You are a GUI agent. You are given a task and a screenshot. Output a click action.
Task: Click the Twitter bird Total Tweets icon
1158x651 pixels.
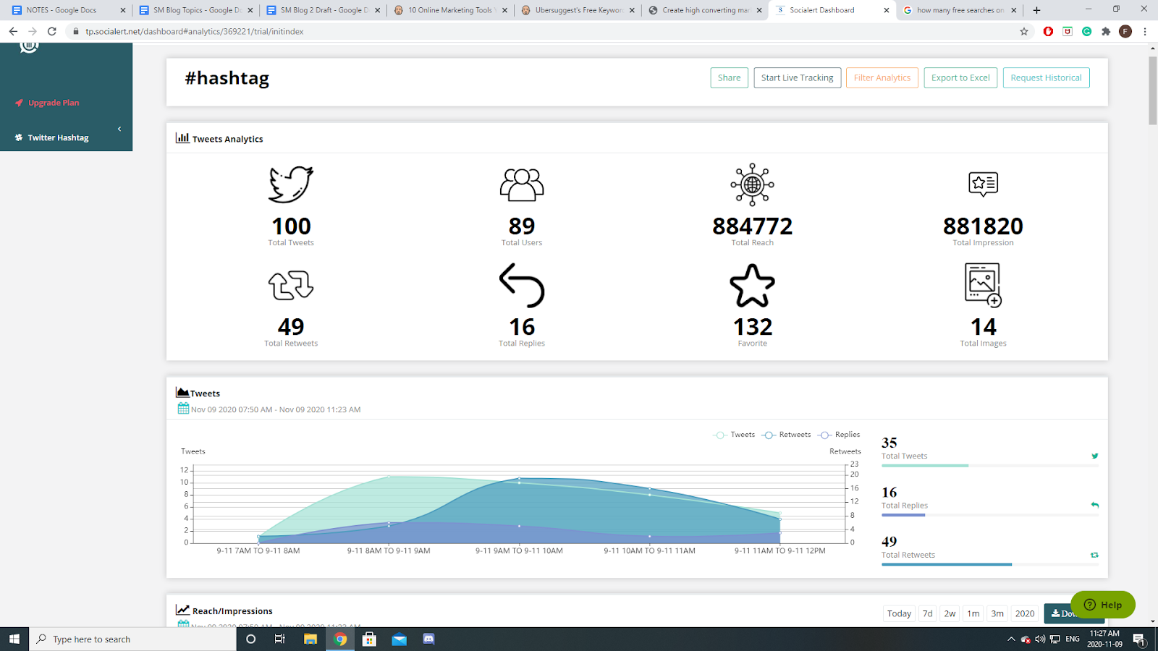pos(291,184)
